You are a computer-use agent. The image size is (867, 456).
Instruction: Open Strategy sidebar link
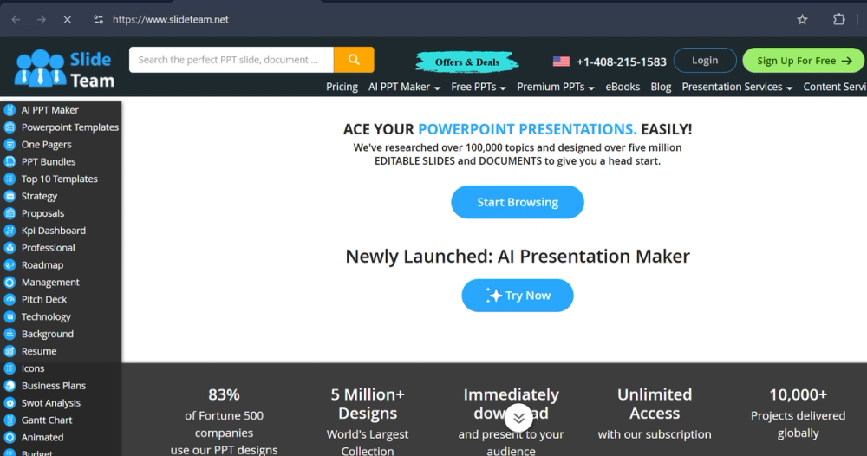click(x=39, y=196)
